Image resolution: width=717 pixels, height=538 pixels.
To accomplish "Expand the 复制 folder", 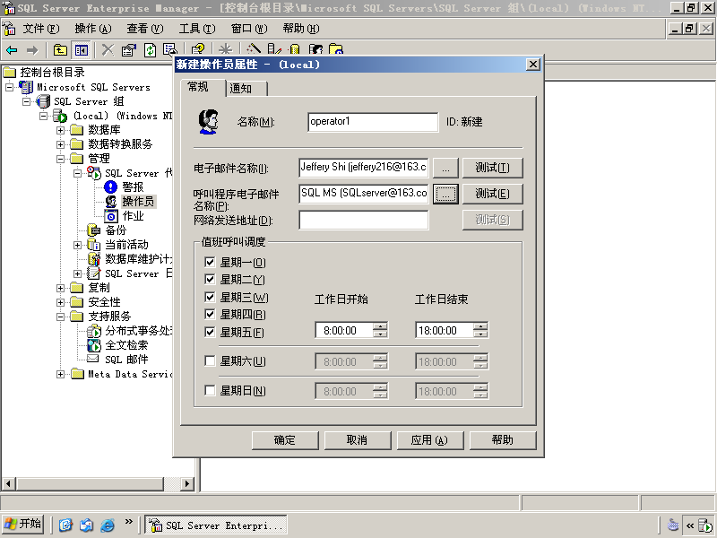I will point(60,288).
